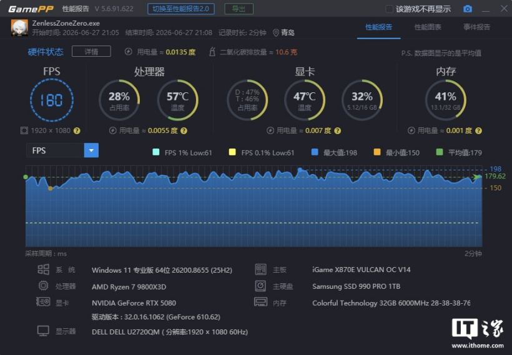Click the monitor icon beside 显示器

(43, 331)
